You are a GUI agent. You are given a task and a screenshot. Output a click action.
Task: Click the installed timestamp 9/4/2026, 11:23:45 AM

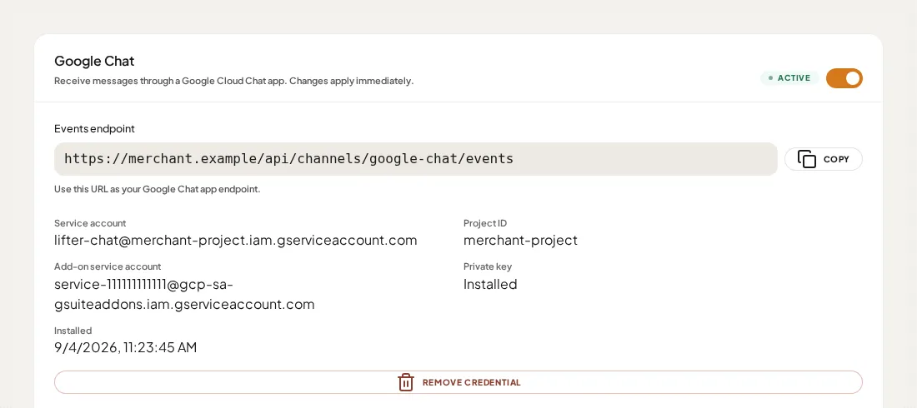[x=126, y=347]
